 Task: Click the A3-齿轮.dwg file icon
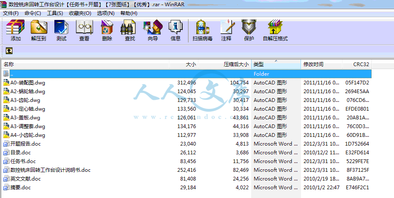click(x=6, y=100)
